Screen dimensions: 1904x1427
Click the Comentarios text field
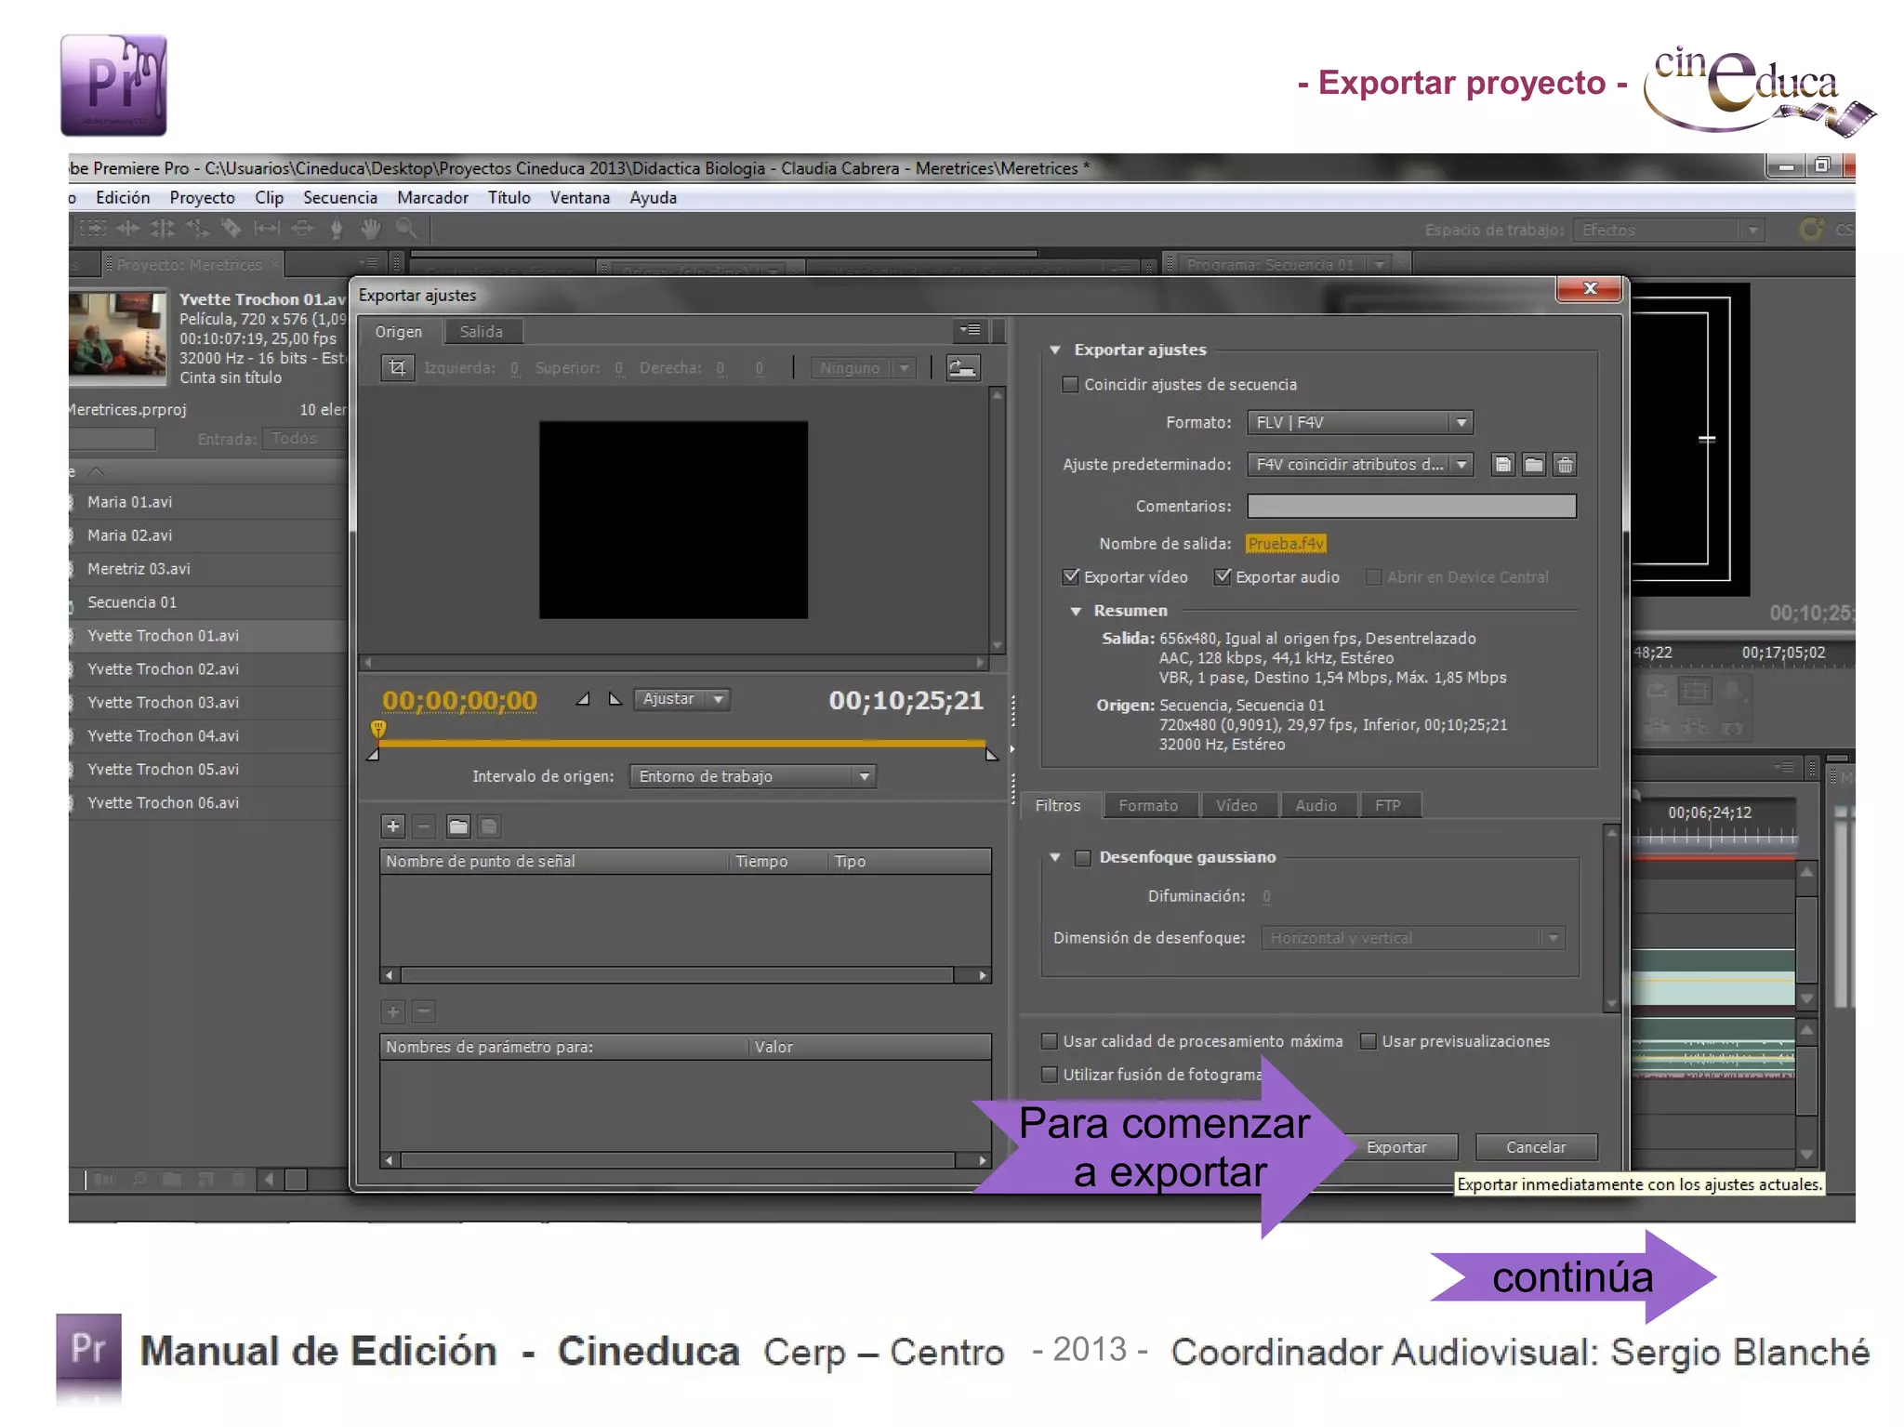[x=1411, y=506]
